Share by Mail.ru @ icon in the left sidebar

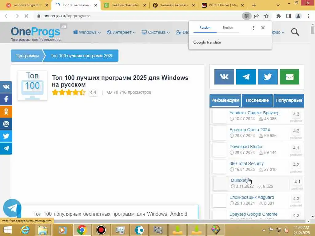[x=6, y=124]
